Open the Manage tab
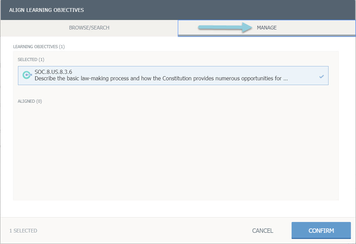Image resolution: width=356 pixels, height=244 pixels. (266, 28)
